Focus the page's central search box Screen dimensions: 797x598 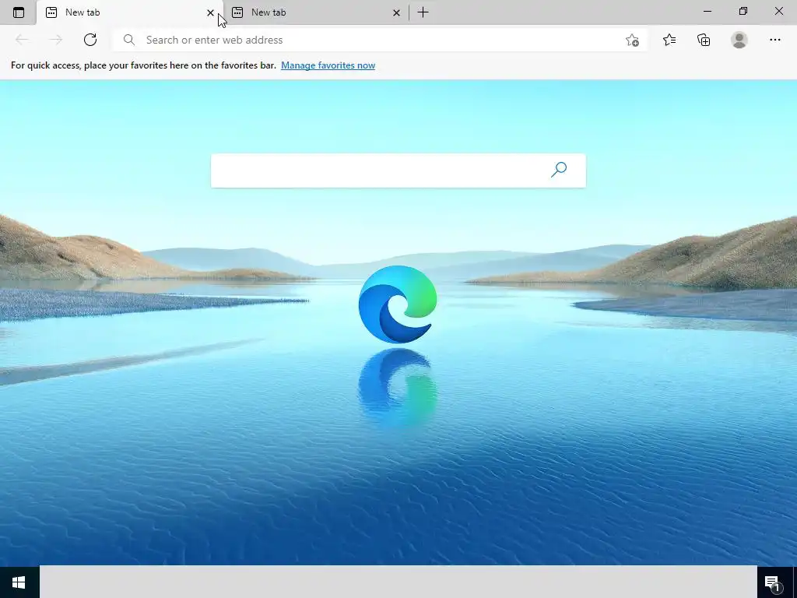tap(398, 171)
